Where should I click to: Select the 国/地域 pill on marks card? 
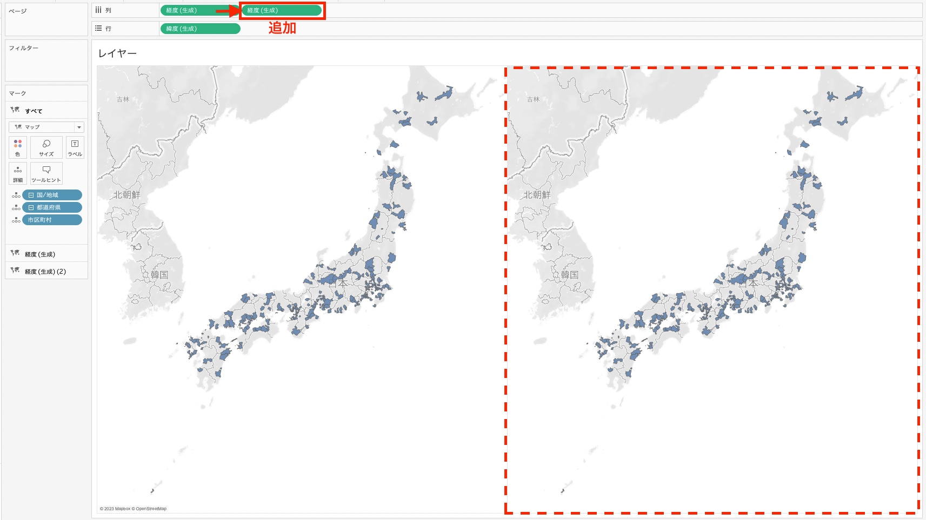point(52,195)
